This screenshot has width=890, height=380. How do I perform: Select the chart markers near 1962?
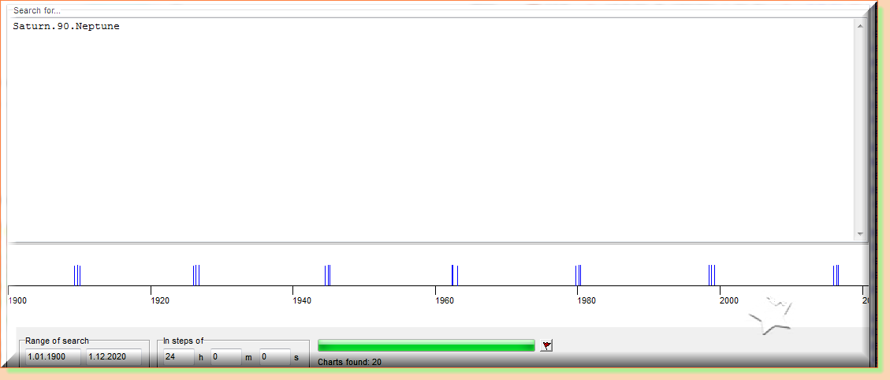coord(455,275)
